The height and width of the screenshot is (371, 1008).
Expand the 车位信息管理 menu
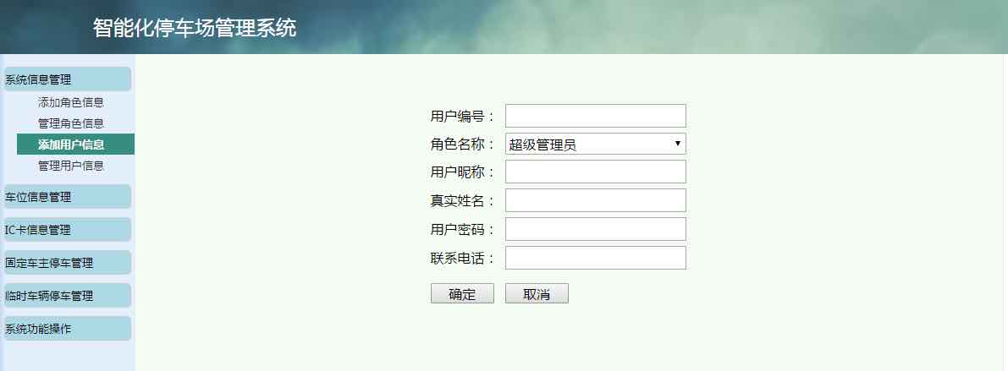click(67, 197)
